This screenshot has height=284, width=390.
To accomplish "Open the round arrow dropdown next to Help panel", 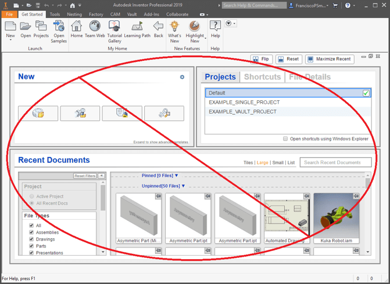I will pos(230,23).
